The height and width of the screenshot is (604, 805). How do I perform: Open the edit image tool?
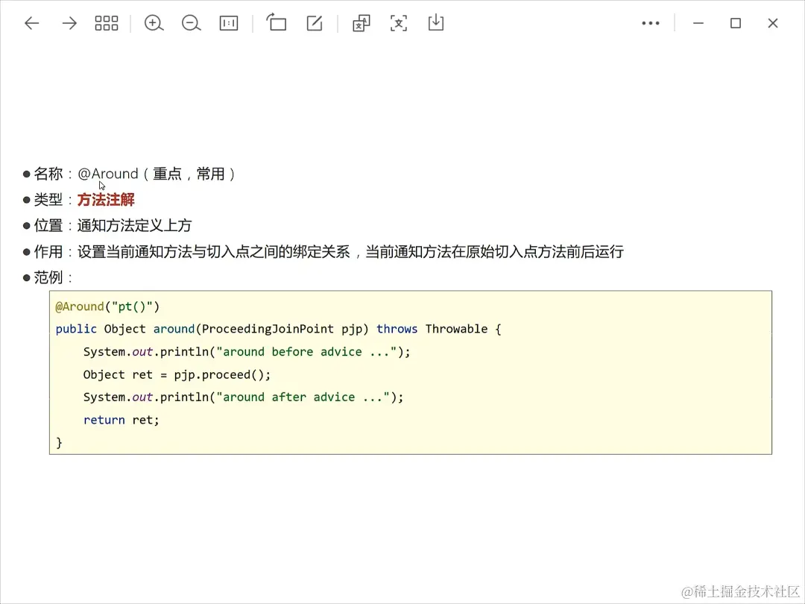[x=315, y=23]
